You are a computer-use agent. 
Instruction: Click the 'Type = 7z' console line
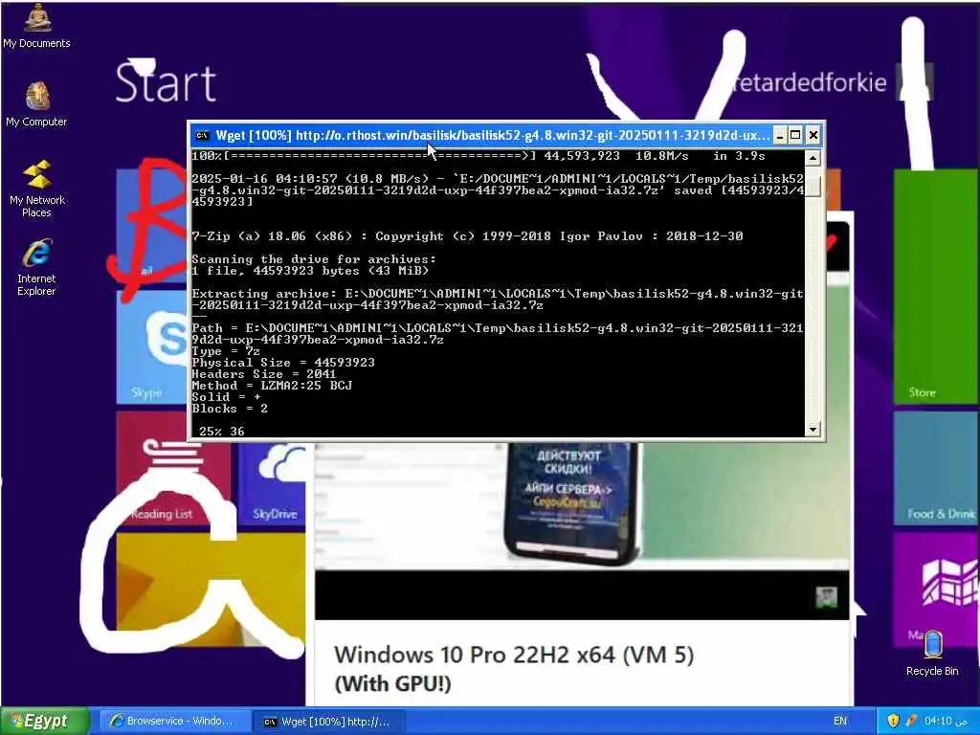226,351
